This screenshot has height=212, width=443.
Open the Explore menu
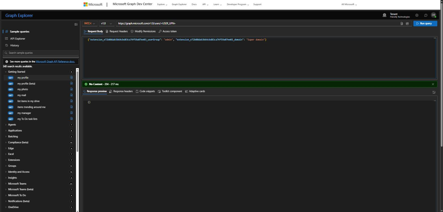point(162,5)
